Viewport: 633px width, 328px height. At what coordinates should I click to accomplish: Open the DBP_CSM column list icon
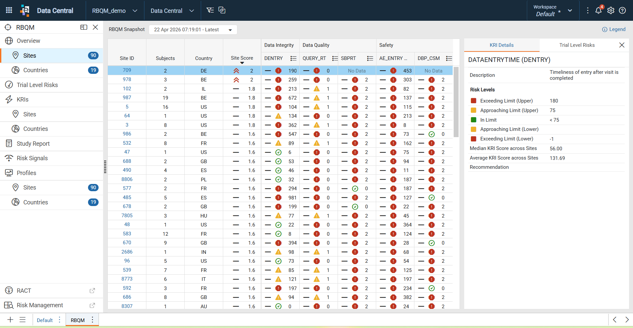(x=449, y=58)
